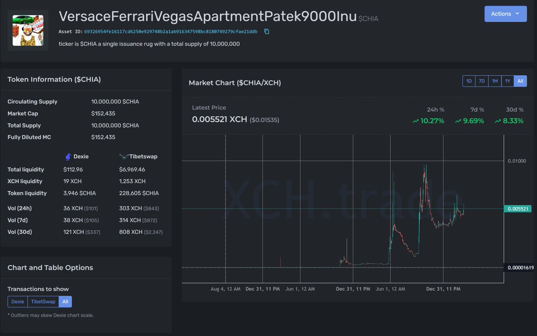Click the 9.69% 7d change value

473,121
